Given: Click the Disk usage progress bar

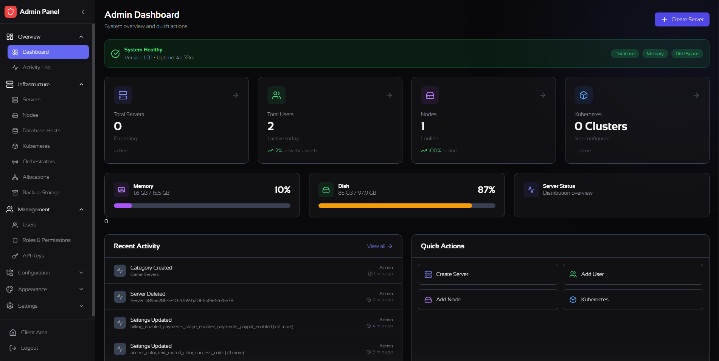Looking at the screenshot, I should pyautogui.click(x=407, y=206).
